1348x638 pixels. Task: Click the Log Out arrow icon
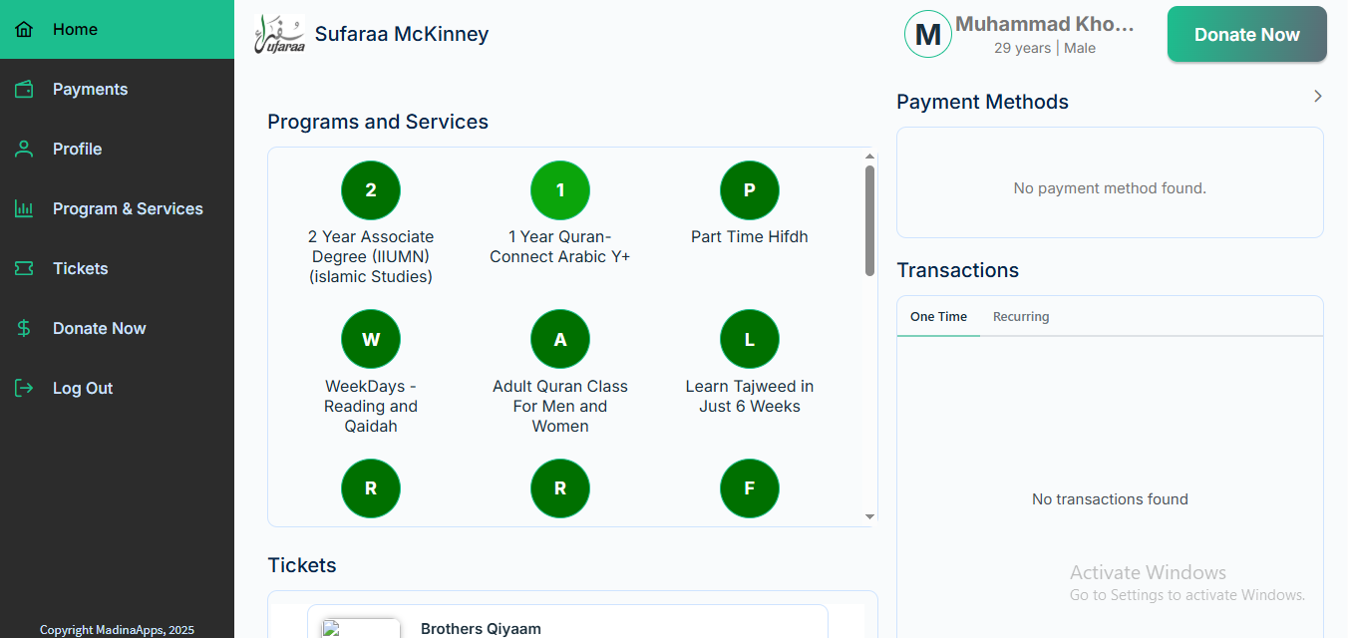pos(24,389)
